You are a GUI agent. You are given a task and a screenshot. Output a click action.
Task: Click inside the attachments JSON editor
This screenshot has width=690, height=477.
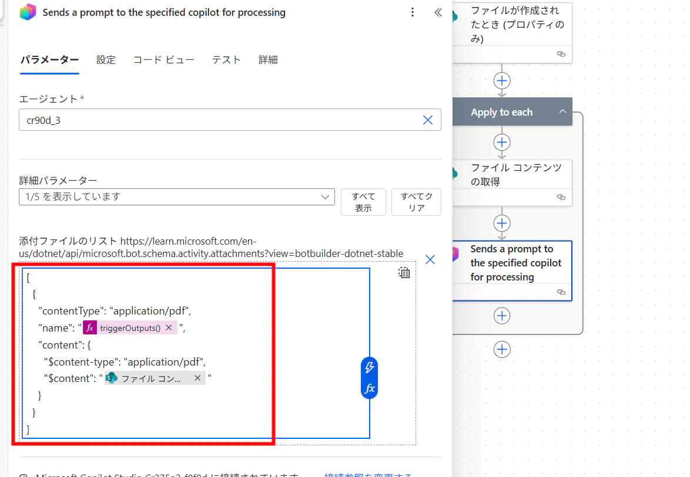point(196,353)
